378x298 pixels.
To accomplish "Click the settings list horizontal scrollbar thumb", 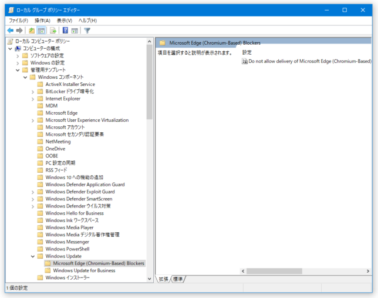I will tap(274, 271).
